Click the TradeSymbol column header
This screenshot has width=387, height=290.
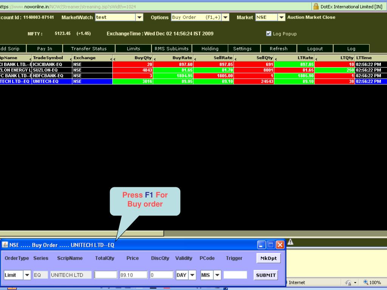(52, 58)
